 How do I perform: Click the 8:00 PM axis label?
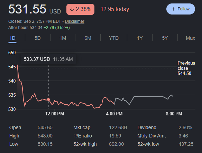point(174,114)
